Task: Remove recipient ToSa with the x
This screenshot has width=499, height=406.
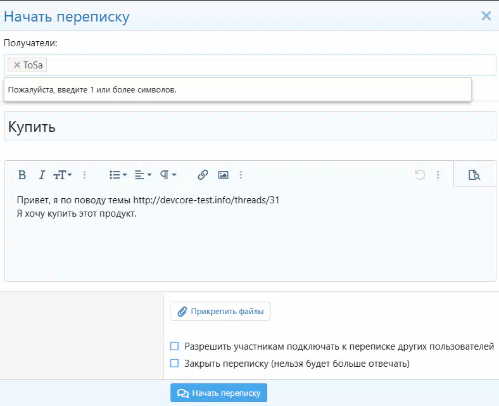Action: pyautogui.click(x=17, y=65)
